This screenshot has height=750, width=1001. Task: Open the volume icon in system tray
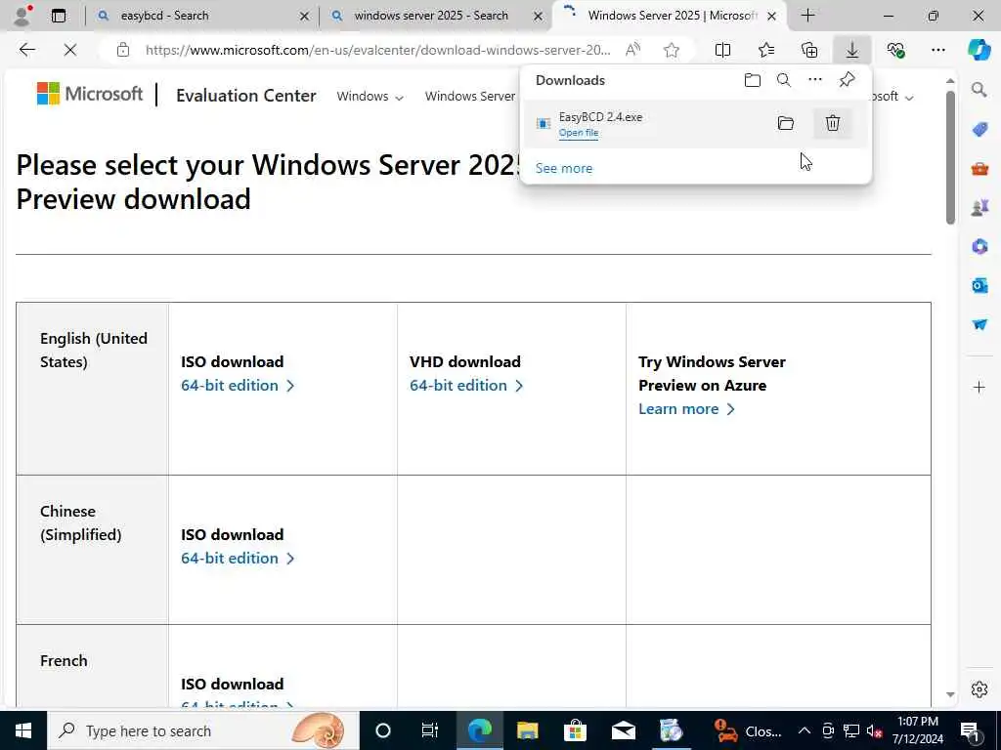(x=874, y=730)
